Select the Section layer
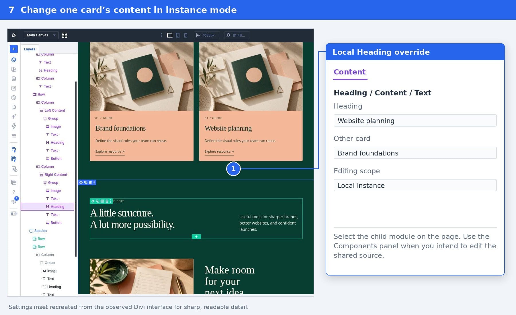This screenshot has height=315, width=516. coord(38,231)
